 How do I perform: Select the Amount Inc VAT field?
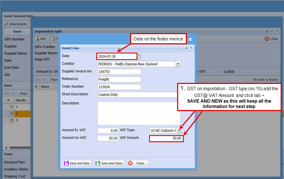[x=108, y=138]
